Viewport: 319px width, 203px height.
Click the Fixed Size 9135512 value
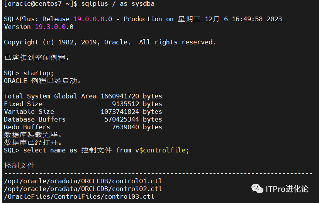coord(126,104)
